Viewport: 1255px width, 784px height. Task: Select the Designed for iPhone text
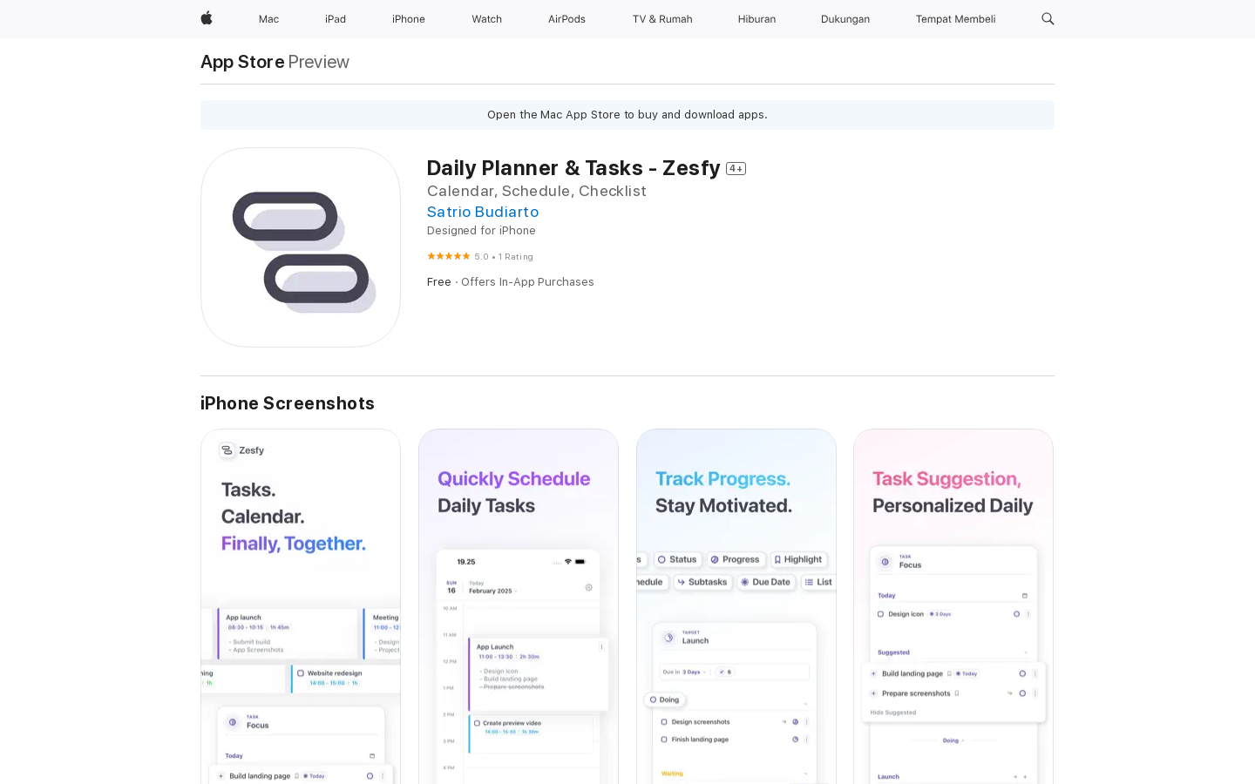pos(481,231)
